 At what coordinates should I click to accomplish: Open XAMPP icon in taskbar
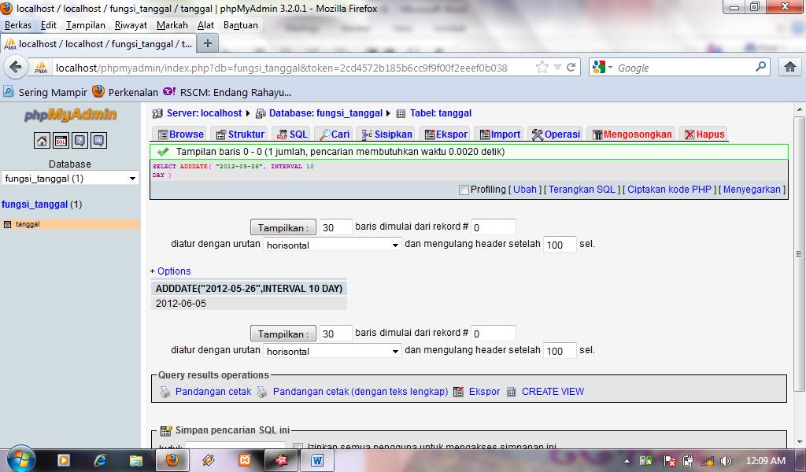coord(245,460)
